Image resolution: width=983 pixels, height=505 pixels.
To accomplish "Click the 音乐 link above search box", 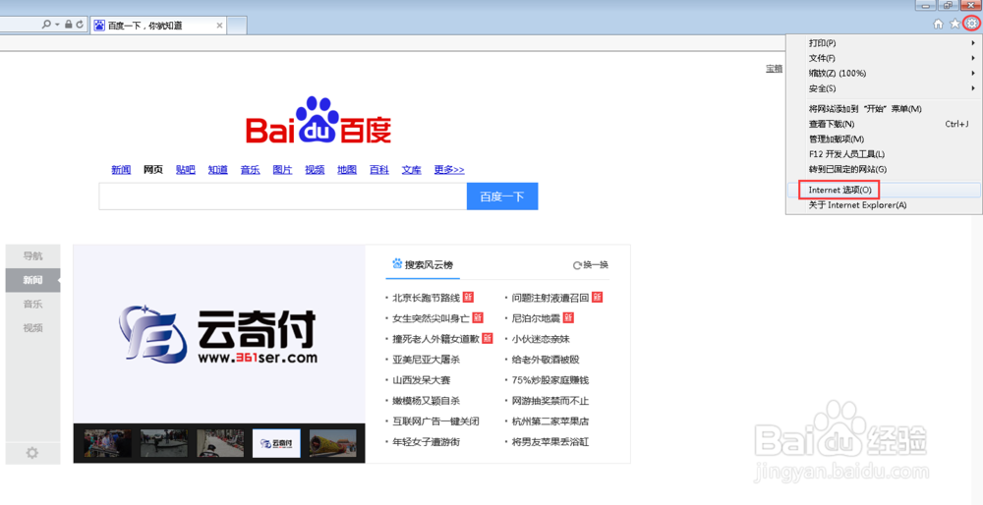I will (x=250, y=170).
